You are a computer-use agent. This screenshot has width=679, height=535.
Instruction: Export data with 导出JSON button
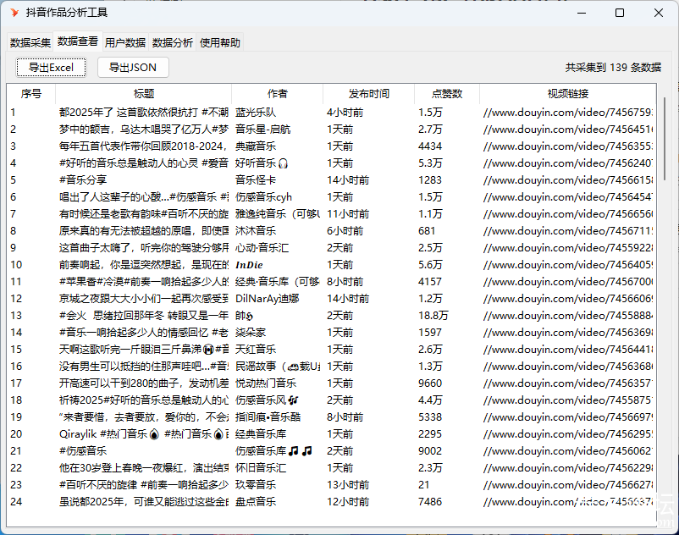(133, 68)
